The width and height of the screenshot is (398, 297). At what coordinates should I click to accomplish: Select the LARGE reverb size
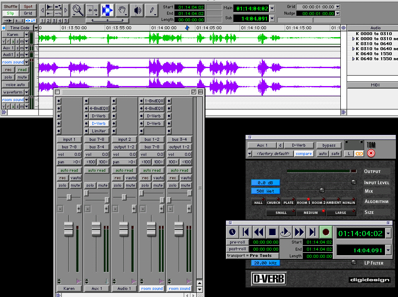coord(341,212)
